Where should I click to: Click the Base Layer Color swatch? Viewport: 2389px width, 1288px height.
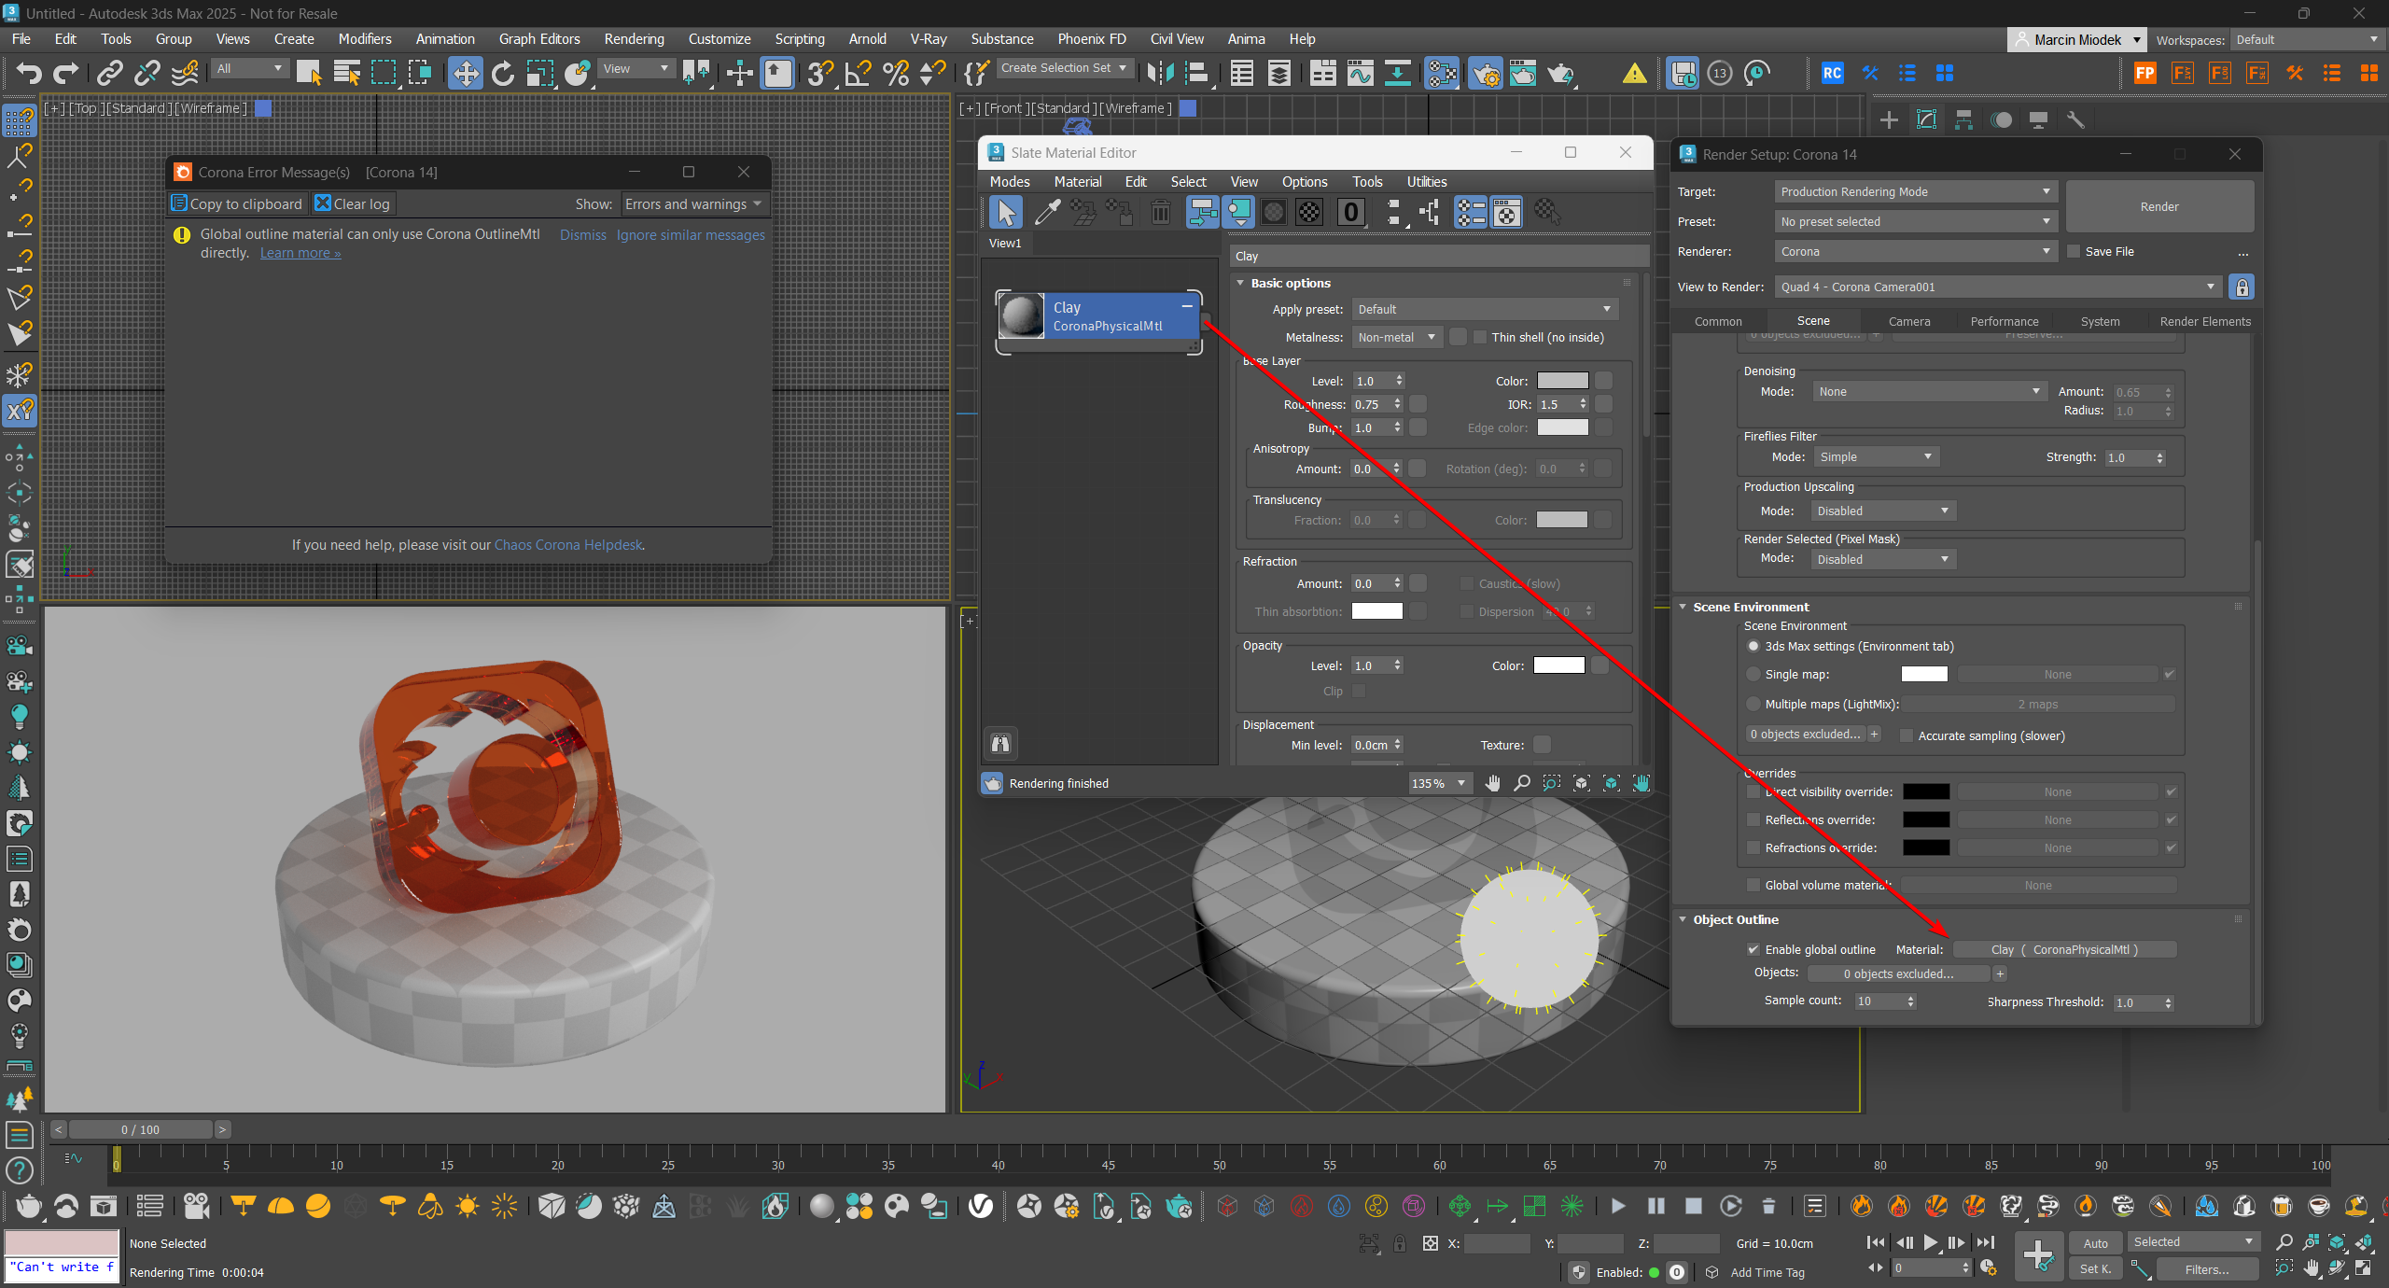1563,381
